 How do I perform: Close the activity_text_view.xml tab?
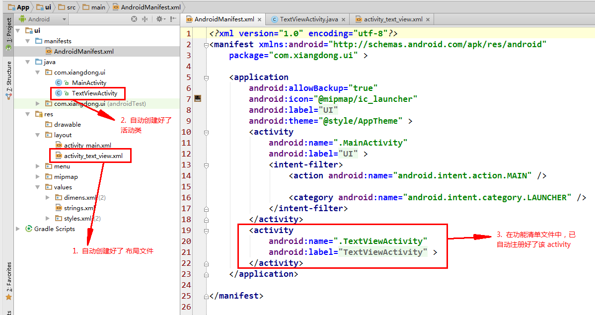click(428, 19)
